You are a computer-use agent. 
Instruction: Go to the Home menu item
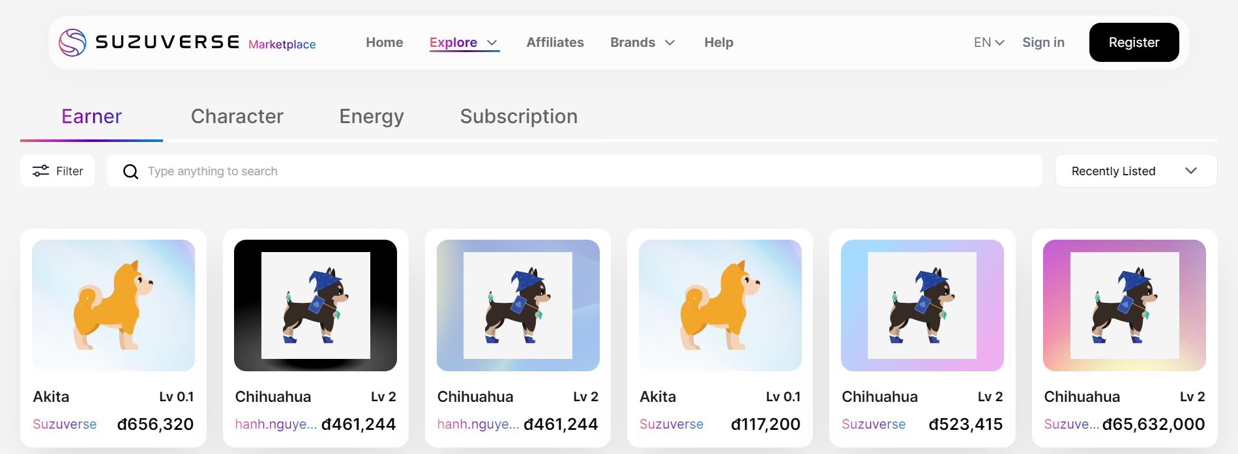[384, 42]
